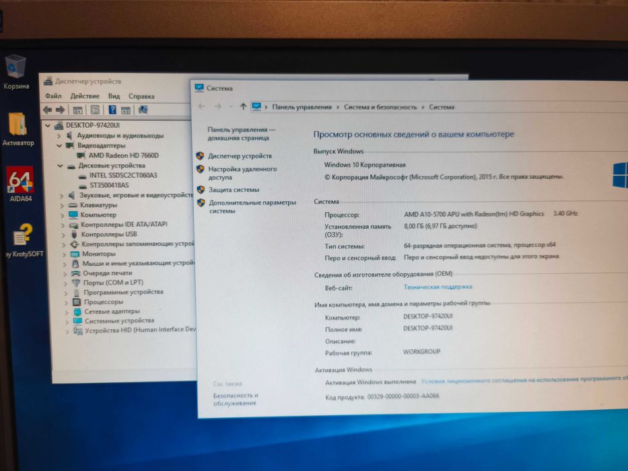This screenshot has width=628, height=471.
Task: Expand the Аудиовходы и аудиовыходы node
Action: (59, 136)
